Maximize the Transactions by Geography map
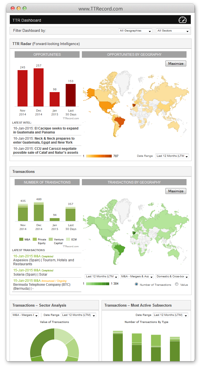Screen dimensions: 202x366 (x=176, y=191)
